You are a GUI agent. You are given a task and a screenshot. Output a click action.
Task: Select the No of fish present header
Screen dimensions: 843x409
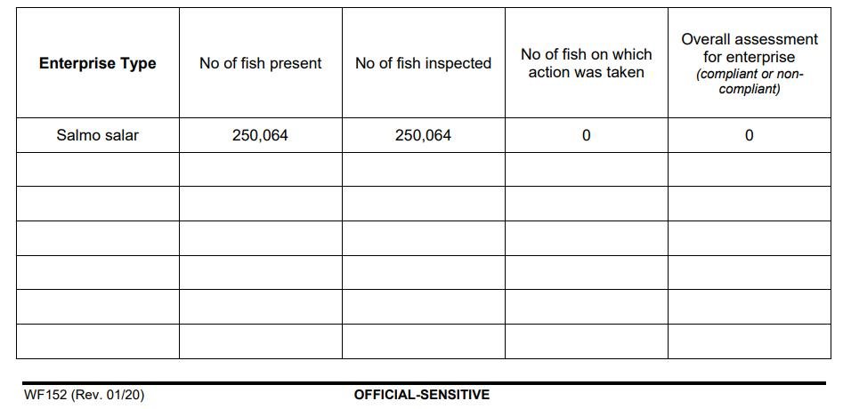[x=261, y=63]
